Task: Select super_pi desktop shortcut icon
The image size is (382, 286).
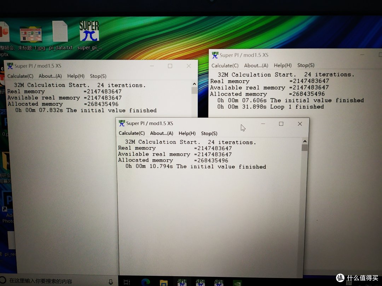Action: pyautogui.click(x=89, y=36)
